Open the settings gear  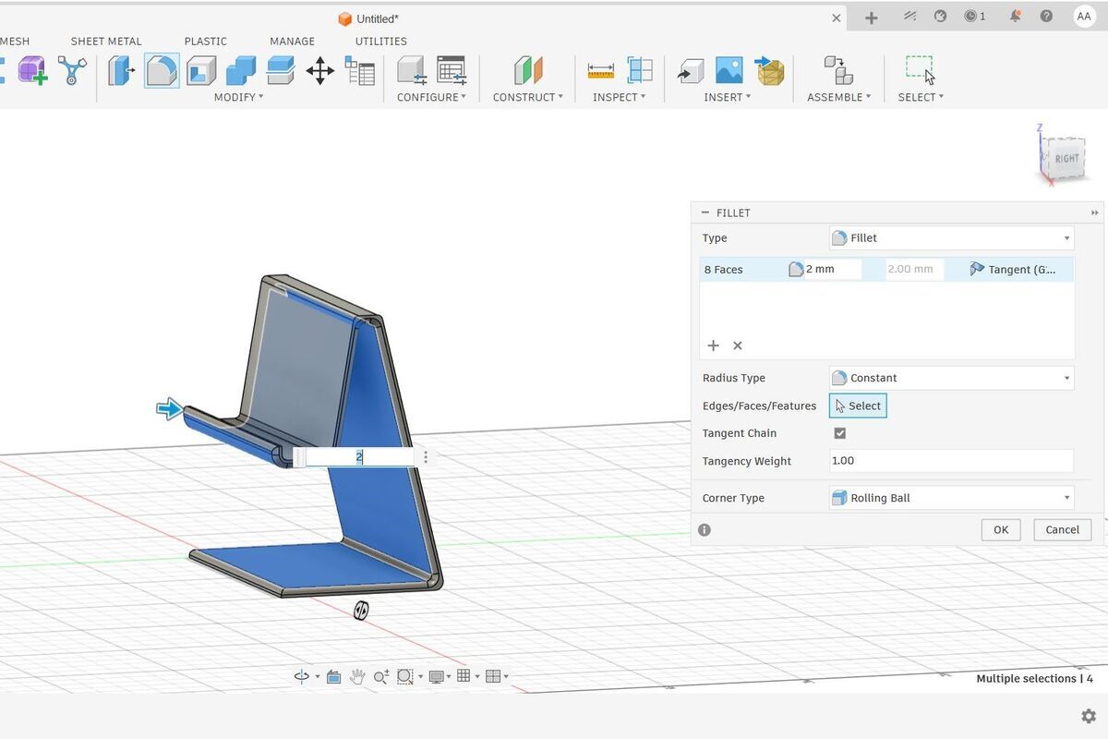[x=1089, y=716]
